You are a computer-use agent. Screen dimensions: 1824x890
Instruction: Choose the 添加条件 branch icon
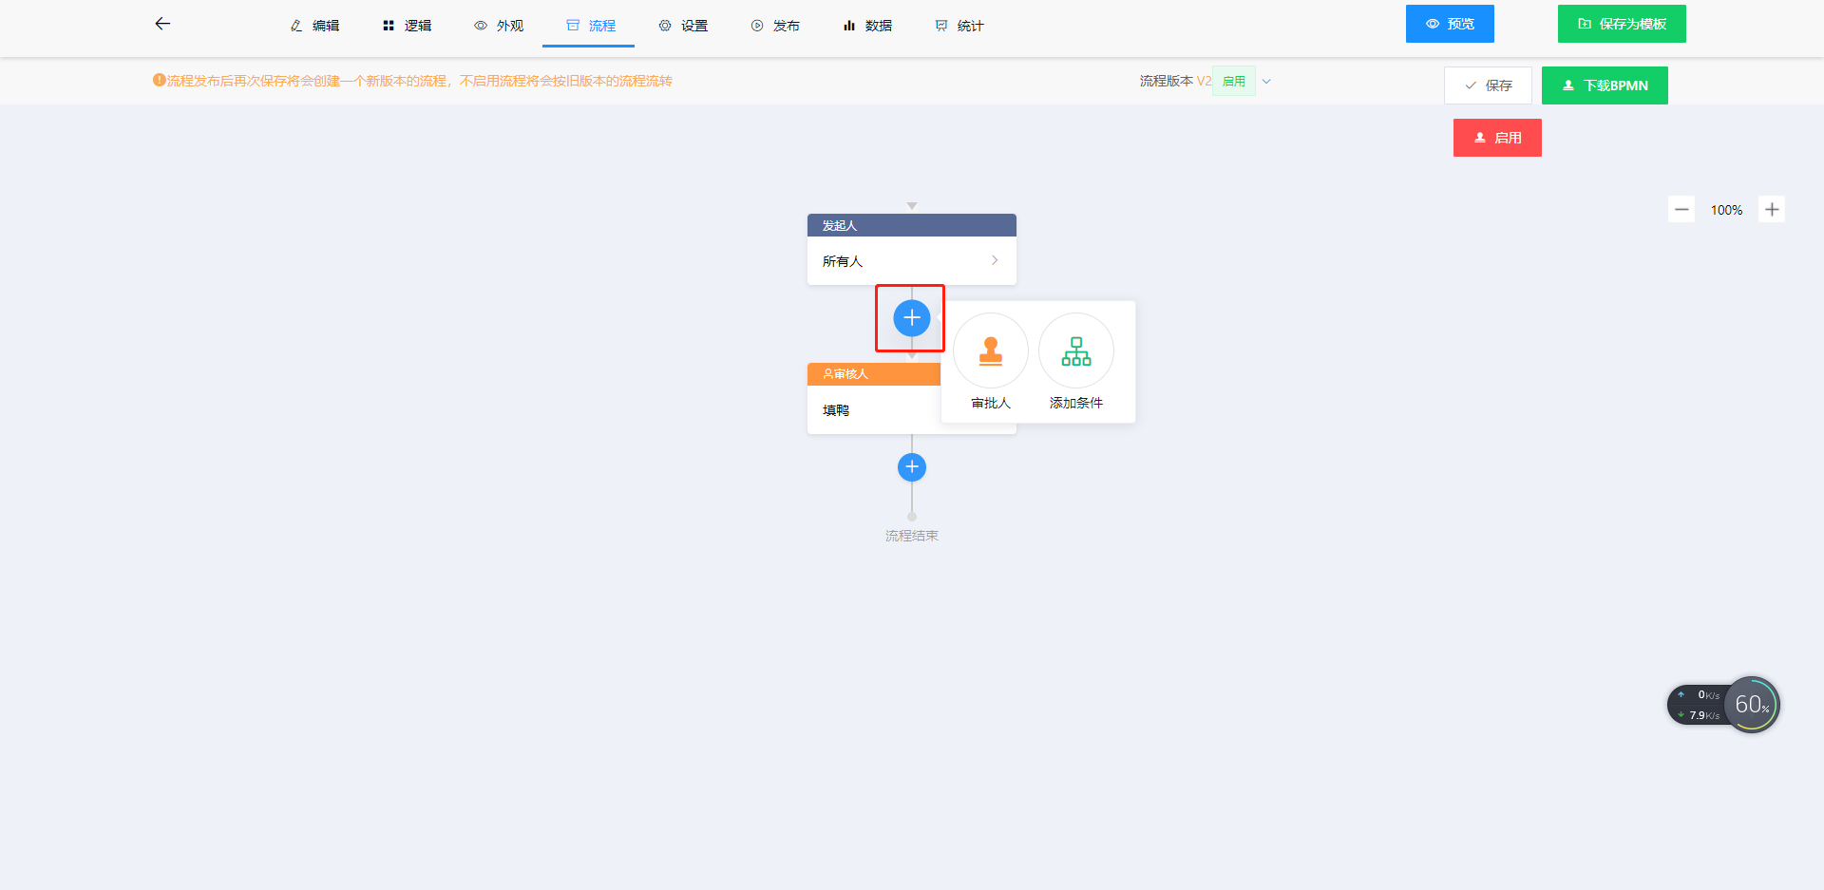pyautogui.click(x=1076, y=350)
